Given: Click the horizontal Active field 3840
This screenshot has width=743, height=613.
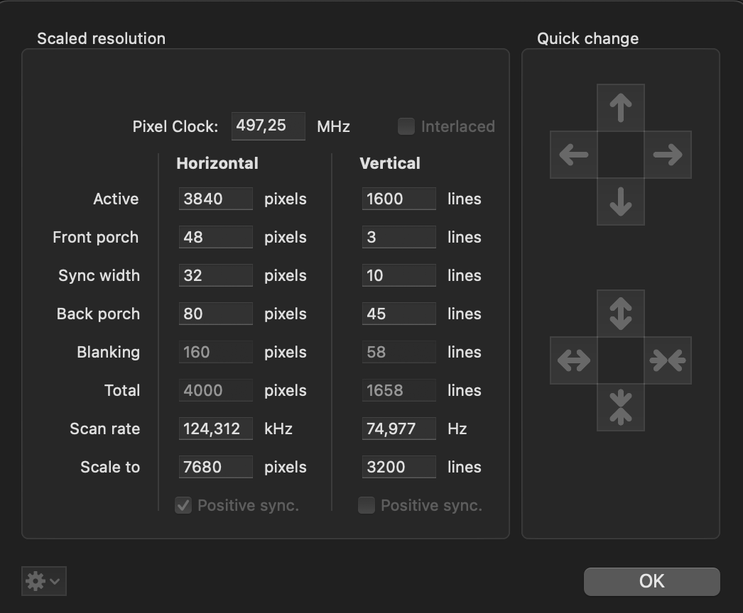Looking at the screenshot, I should pyautogui.click(x=216, y=199).
